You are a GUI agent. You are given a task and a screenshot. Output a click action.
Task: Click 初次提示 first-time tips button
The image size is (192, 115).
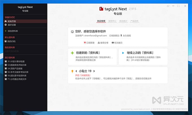click(x=117, y=43)
